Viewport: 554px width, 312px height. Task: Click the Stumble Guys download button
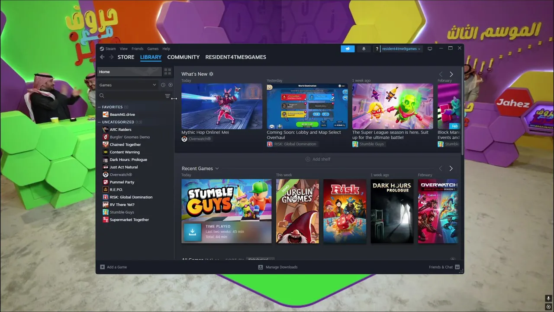(193, 232)
